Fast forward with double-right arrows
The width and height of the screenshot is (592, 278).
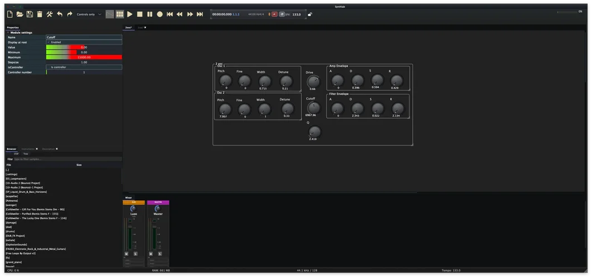point(190,14)
